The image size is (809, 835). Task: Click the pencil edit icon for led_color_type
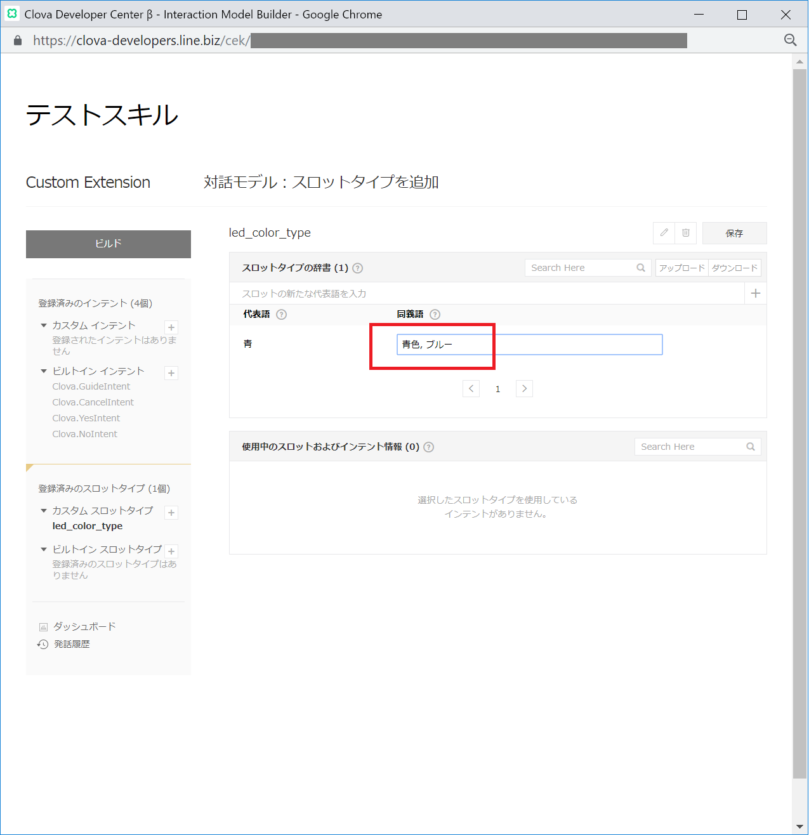tap(664, 233)
